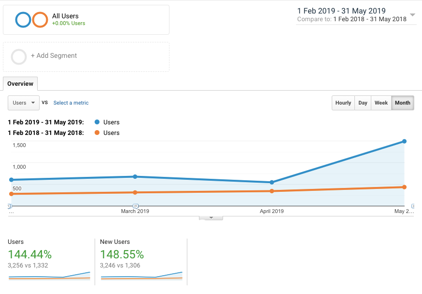Viewport: 422px width, 294px height.
Task: Click the 1 Feb 2019 - 31 May 2019 date range
Action: 341,11
